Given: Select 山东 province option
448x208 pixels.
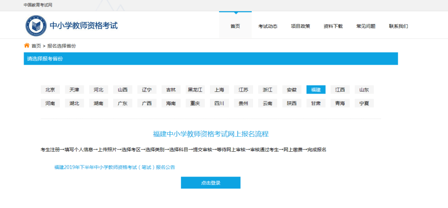Looking at the screenshot, I should tap(364, 89).
